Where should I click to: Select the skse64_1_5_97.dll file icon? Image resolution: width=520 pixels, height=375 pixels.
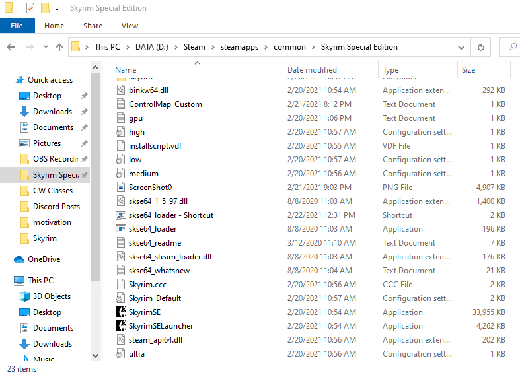121,201
